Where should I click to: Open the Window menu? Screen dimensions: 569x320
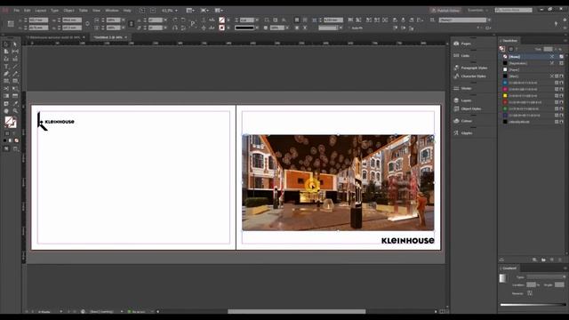click(112, 11)
